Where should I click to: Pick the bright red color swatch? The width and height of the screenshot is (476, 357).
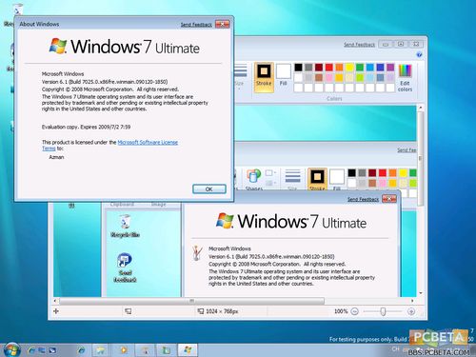pyautogui.click(x=329, y=68)
